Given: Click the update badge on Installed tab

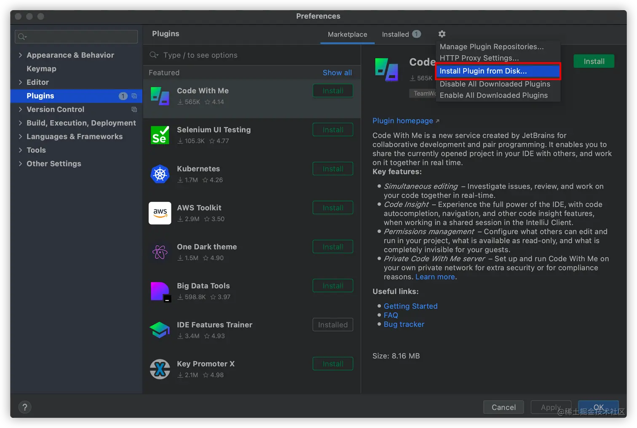Looking at the screenshot, I should tap(417, 34).
